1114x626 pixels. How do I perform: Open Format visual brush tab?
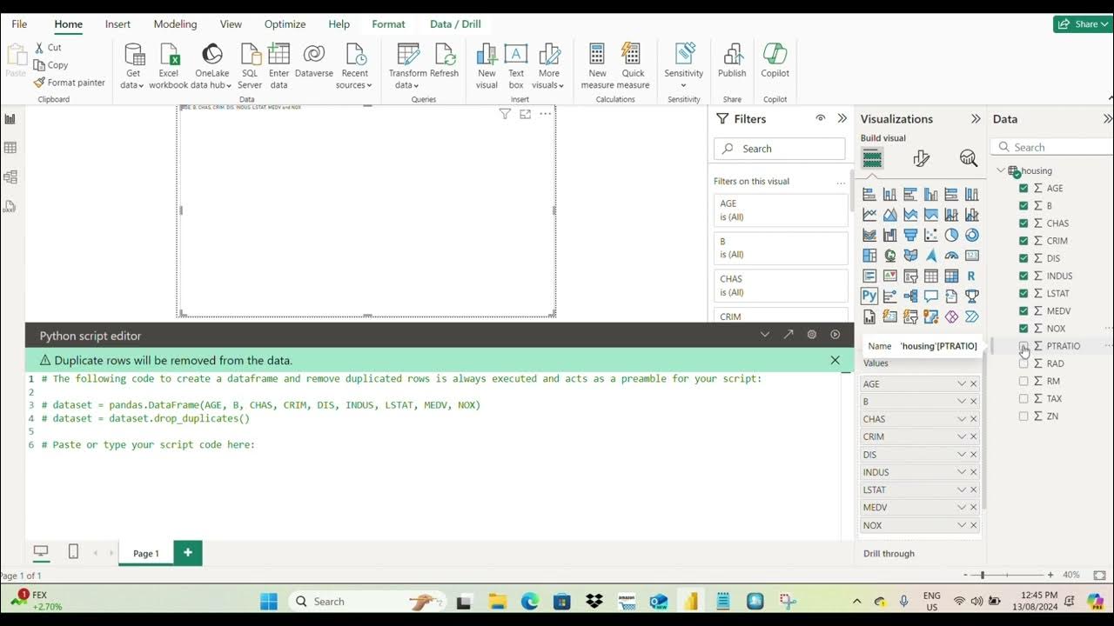point(921,158)
